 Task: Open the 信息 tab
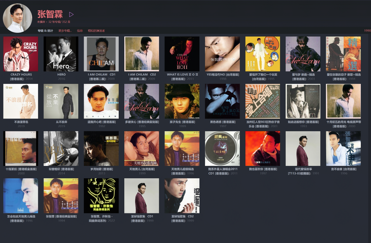coord(80,31)
